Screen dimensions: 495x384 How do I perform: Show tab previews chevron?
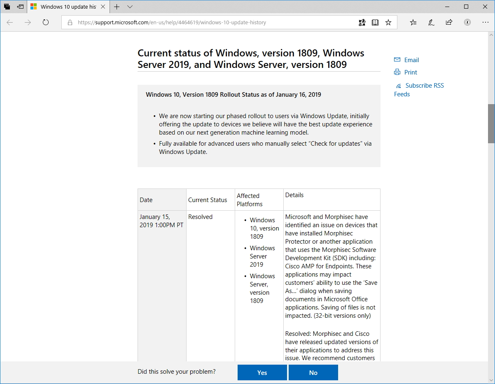(130, 7)
